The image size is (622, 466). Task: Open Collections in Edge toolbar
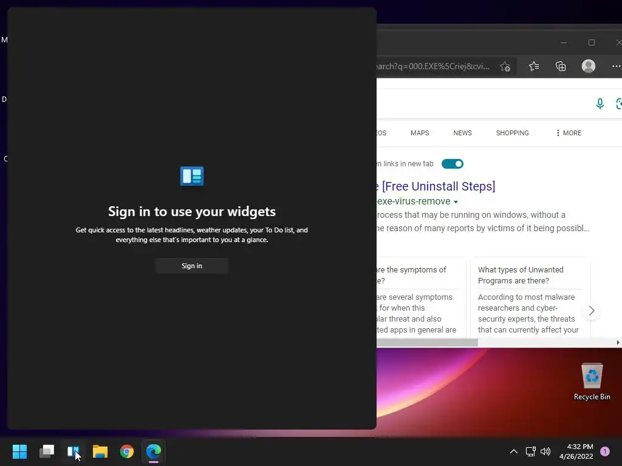tap(561, 66)
